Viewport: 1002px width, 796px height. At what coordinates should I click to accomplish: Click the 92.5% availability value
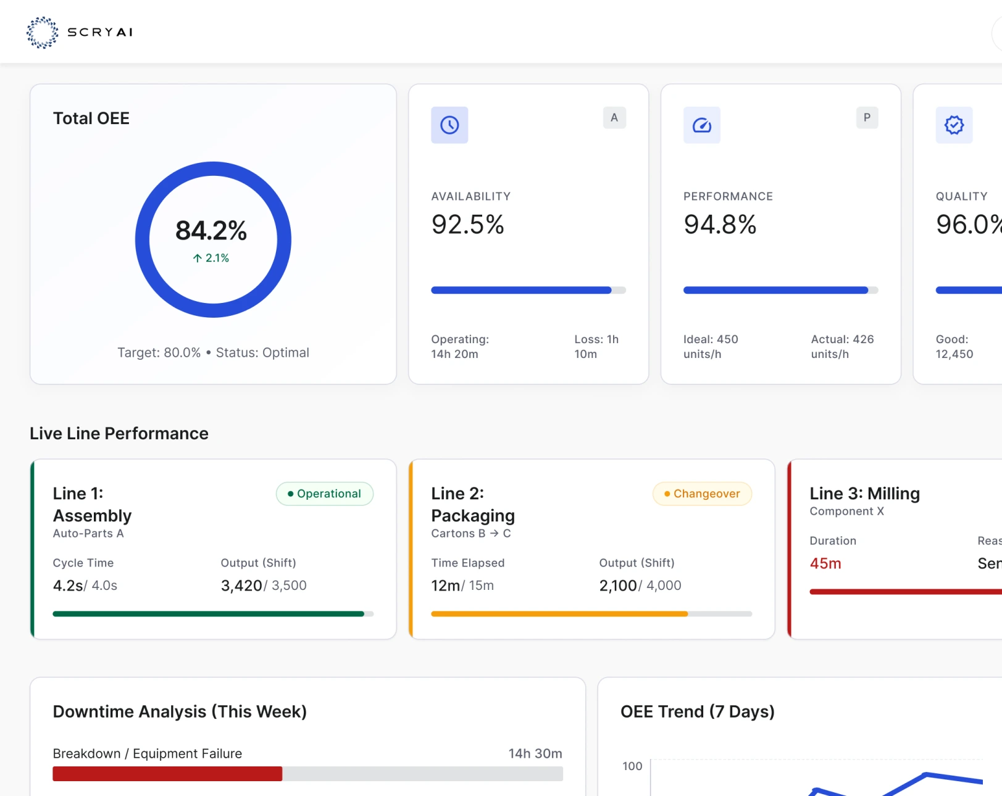tap(467, 225)
